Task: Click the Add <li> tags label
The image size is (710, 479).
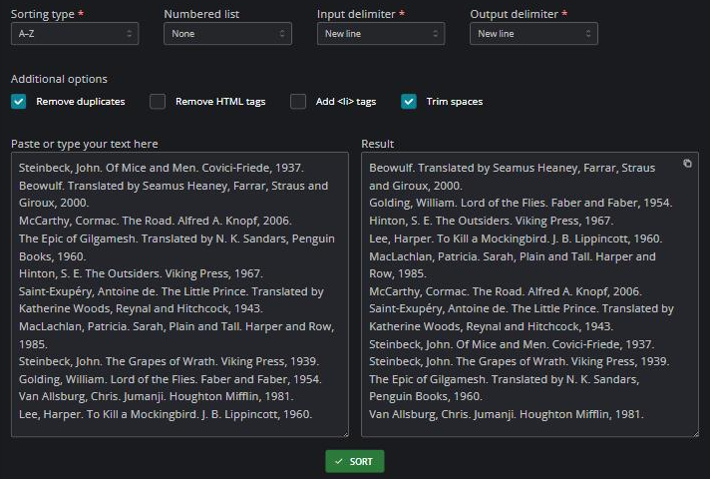Action: click(346, 102)
